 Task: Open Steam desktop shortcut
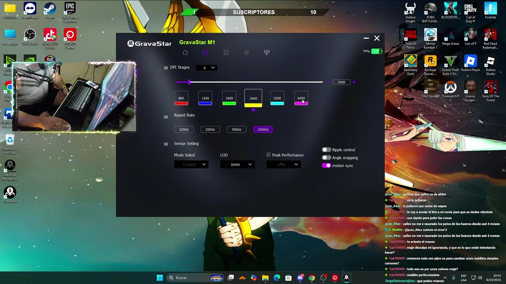click(x=50, y=11)
